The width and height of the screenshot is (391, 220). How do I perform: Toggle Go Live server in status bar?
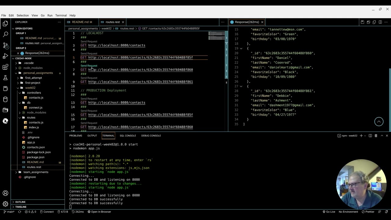tap(328, 212)
